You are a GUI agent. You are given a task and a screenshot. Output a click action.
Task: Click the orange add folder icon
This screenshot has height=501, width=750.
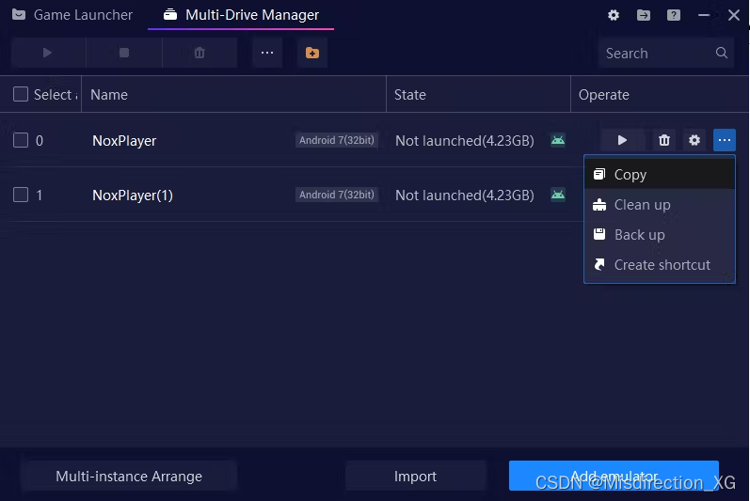(x=311, y=53)
